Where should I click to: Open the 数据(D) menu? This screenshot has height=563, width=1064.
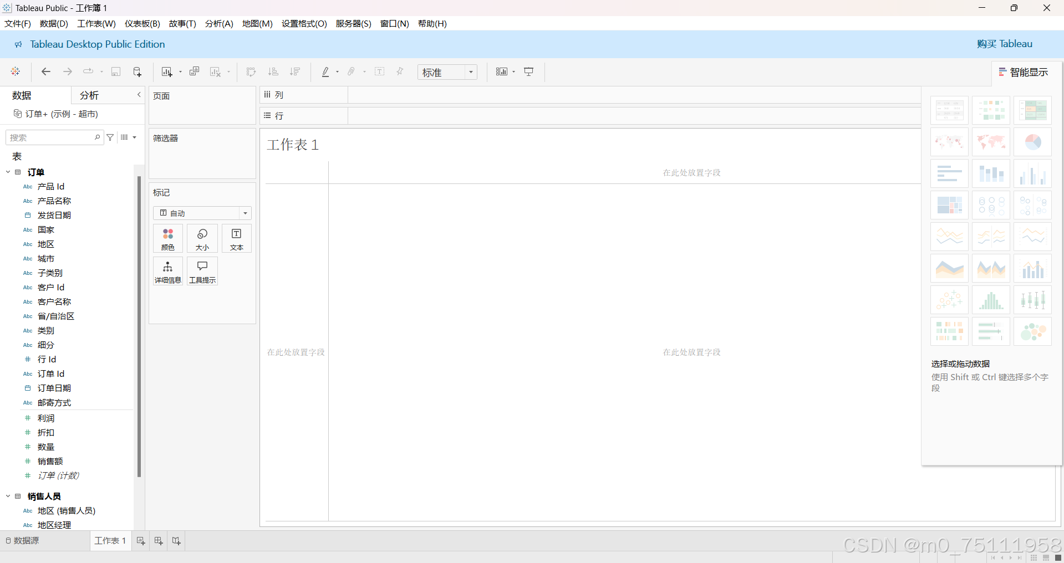pyautogui.click(x=54, y=24)
